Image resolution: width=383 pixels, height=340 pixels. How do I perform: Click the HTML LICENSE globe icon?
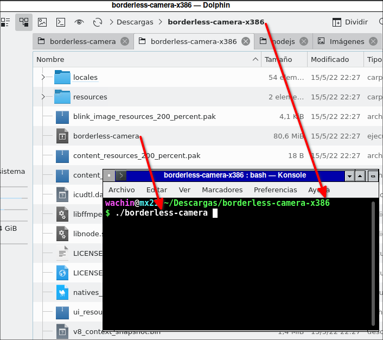pyautogui.click(x=62, y=273)
